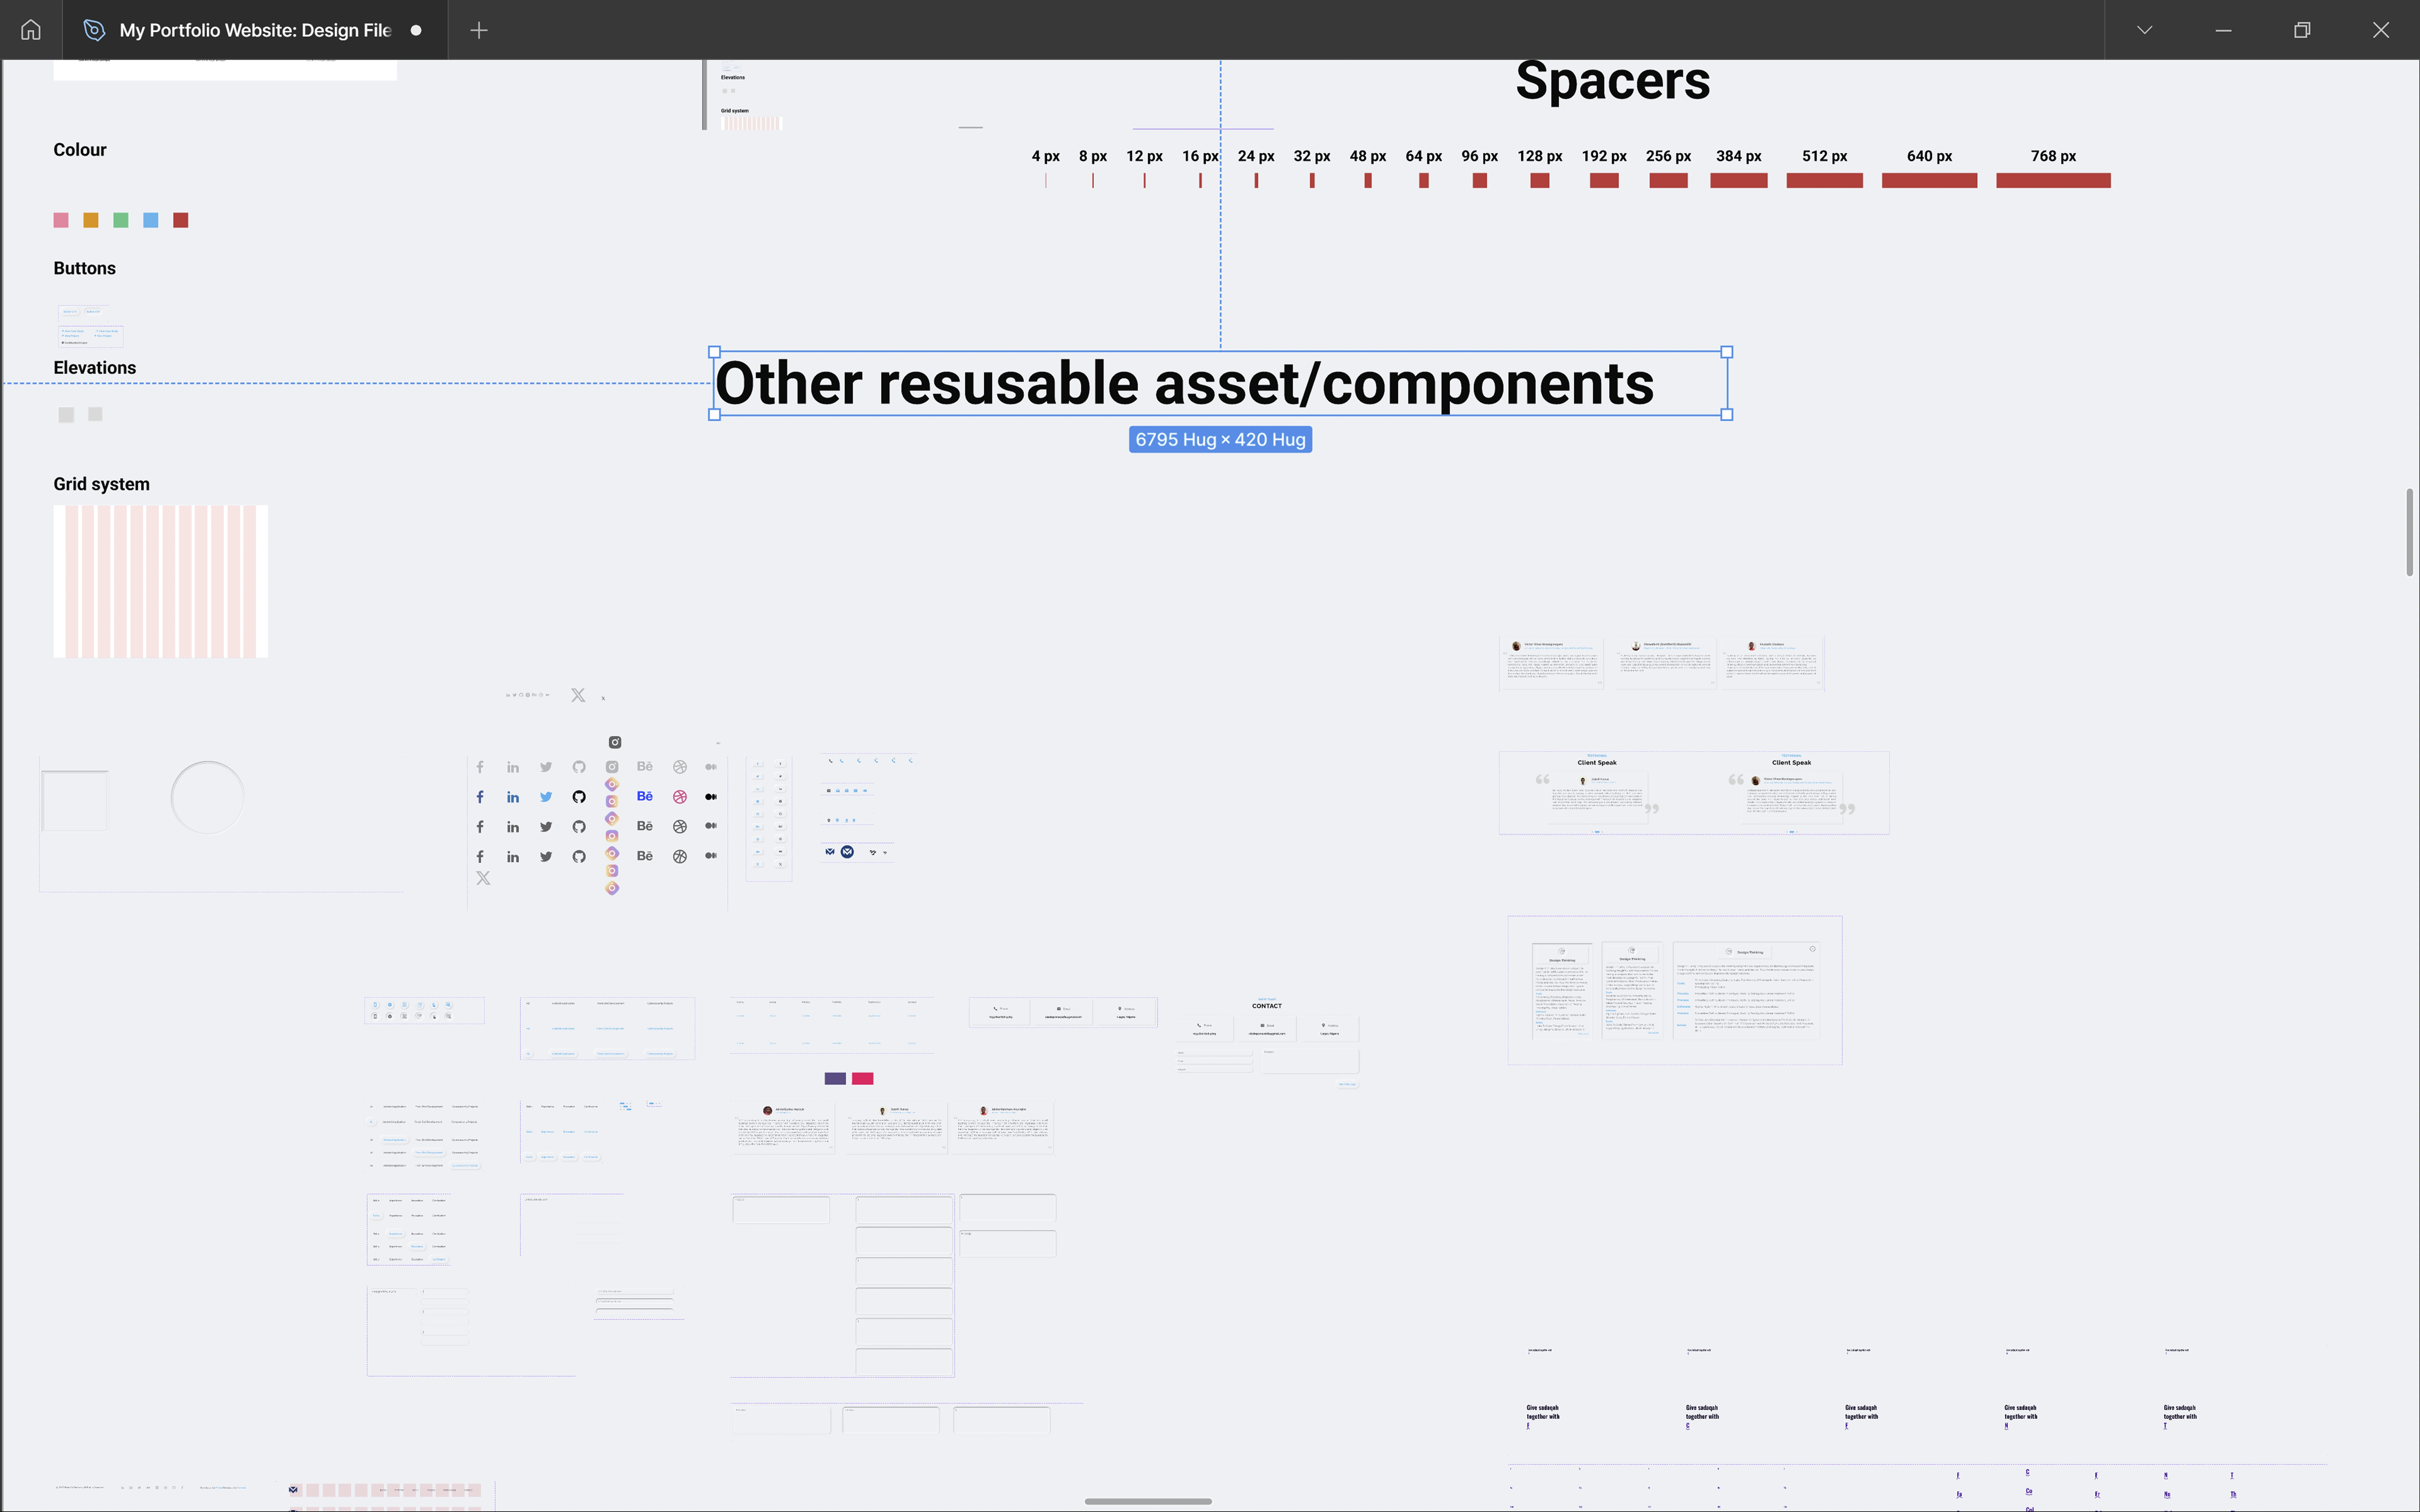Select the blue Behance icon

click(x=645, y=796)
